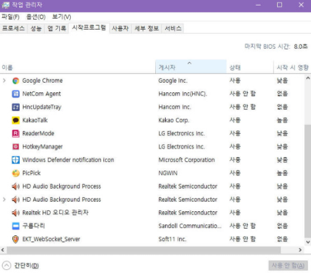Click the Hancom Inc(HNC). publisher cell
Screen dimensions: 311x273
click(183, 94)
